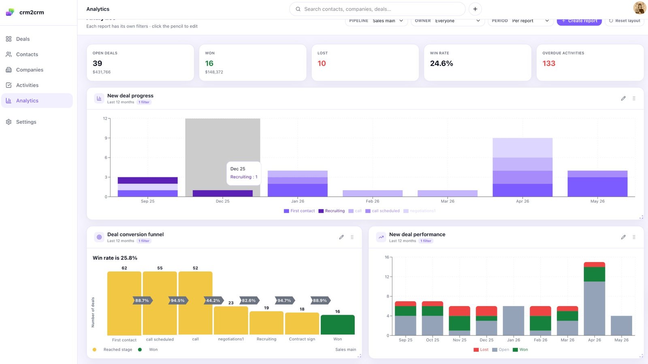
Task: Open the user profile avatar
Action: (639, 8)
